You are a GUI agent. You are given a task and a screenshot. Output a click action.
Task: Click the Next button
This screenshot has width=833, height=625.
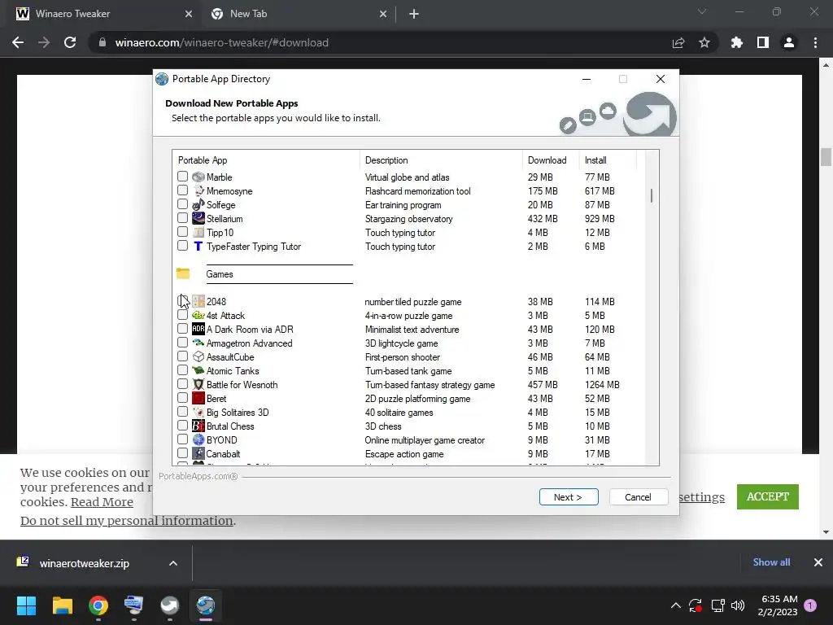[569, 497]
